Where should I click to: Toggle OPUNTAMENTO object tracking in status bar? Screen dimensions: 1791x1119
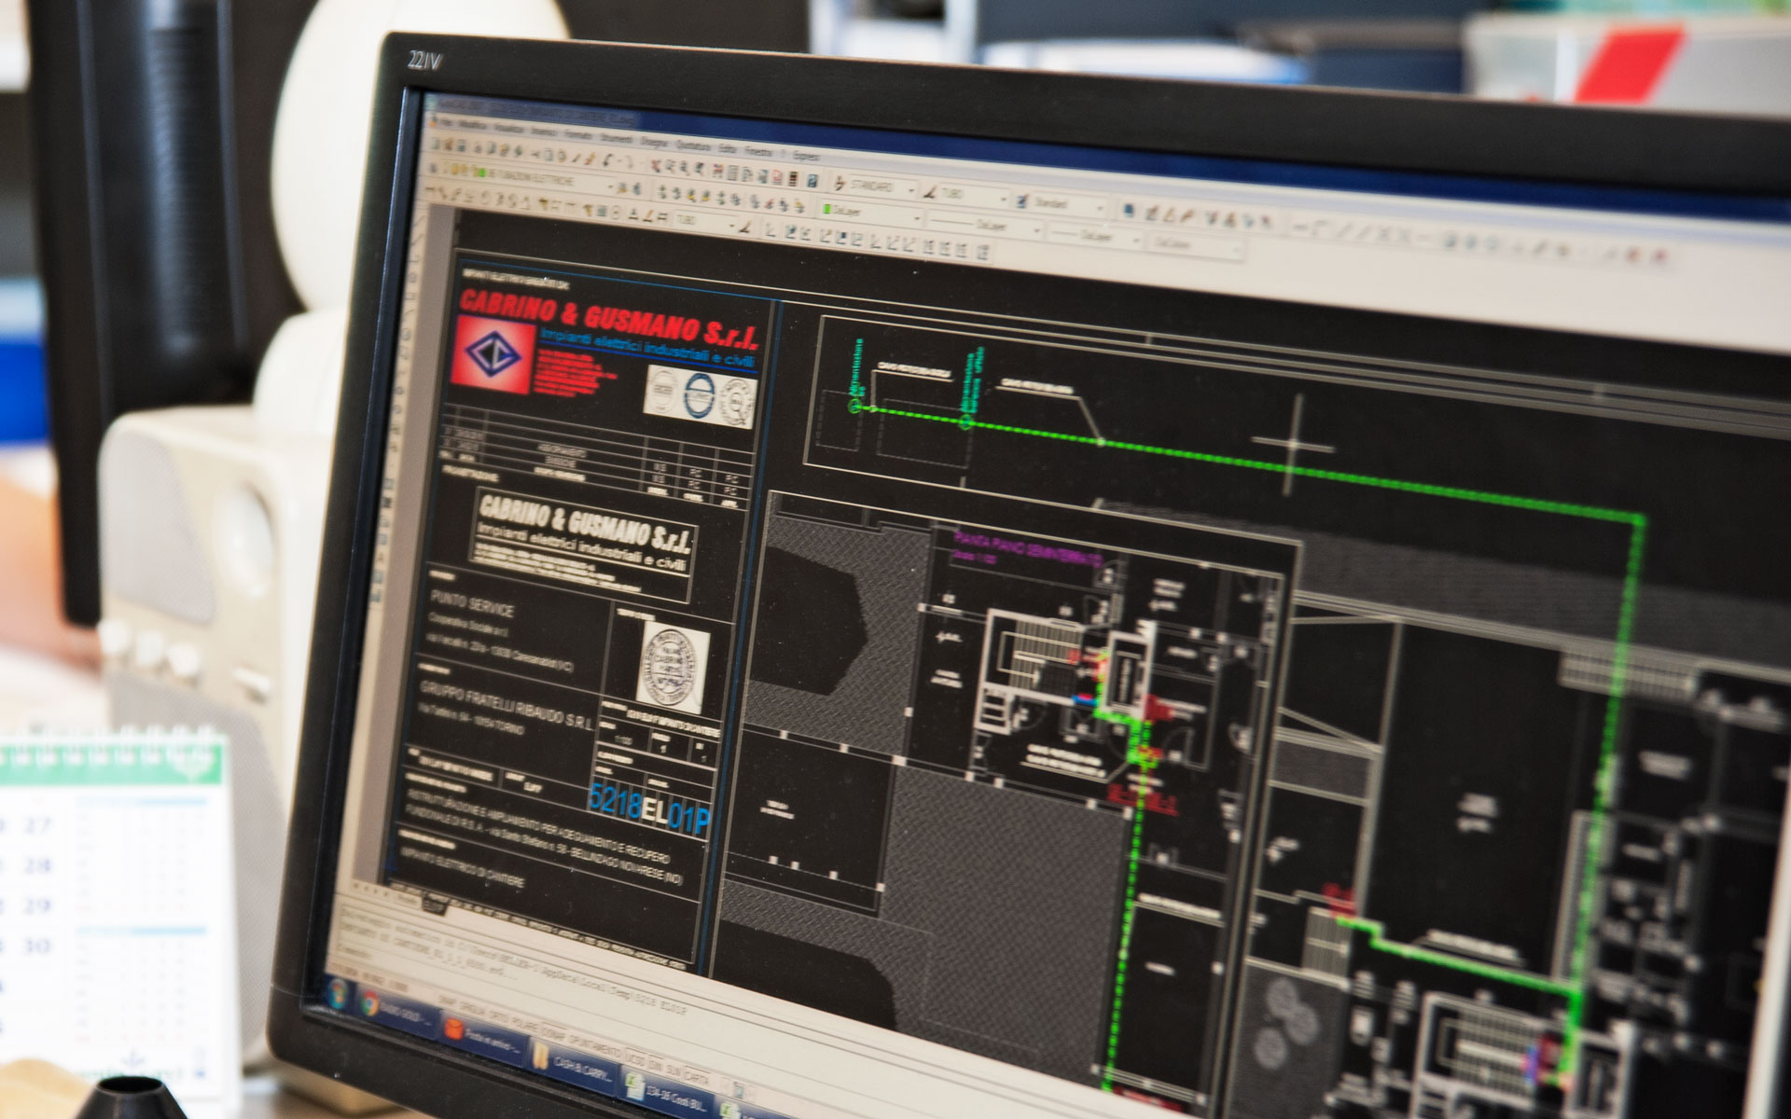point(595,1048)
